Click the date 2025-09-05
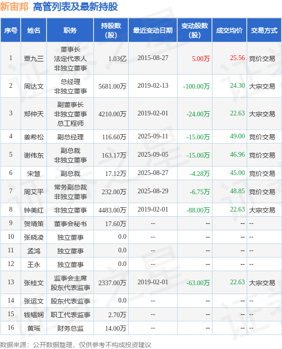The image size is (282, 349). click(153, 154)
